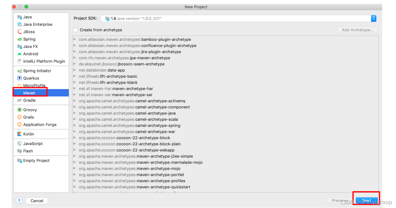The width and height of the screenshot is (396, 208).
Task: Select cocoon-22-archetype-block-plain row
Action: [225, 144]
